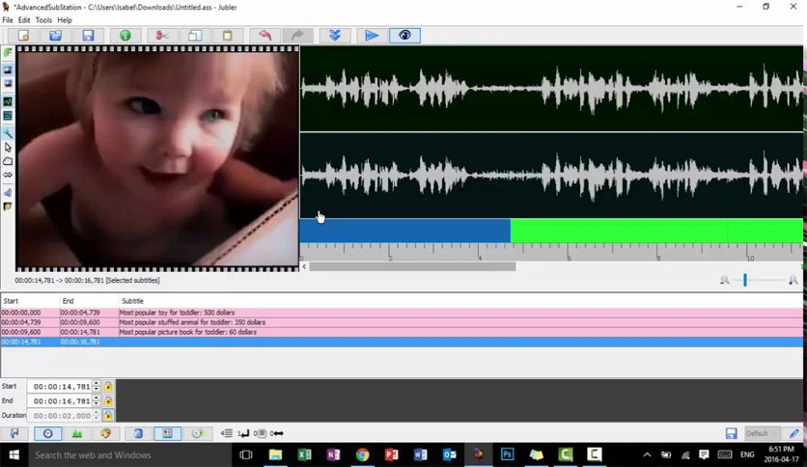Click the Start time spinner arrows

pos(97,386)
